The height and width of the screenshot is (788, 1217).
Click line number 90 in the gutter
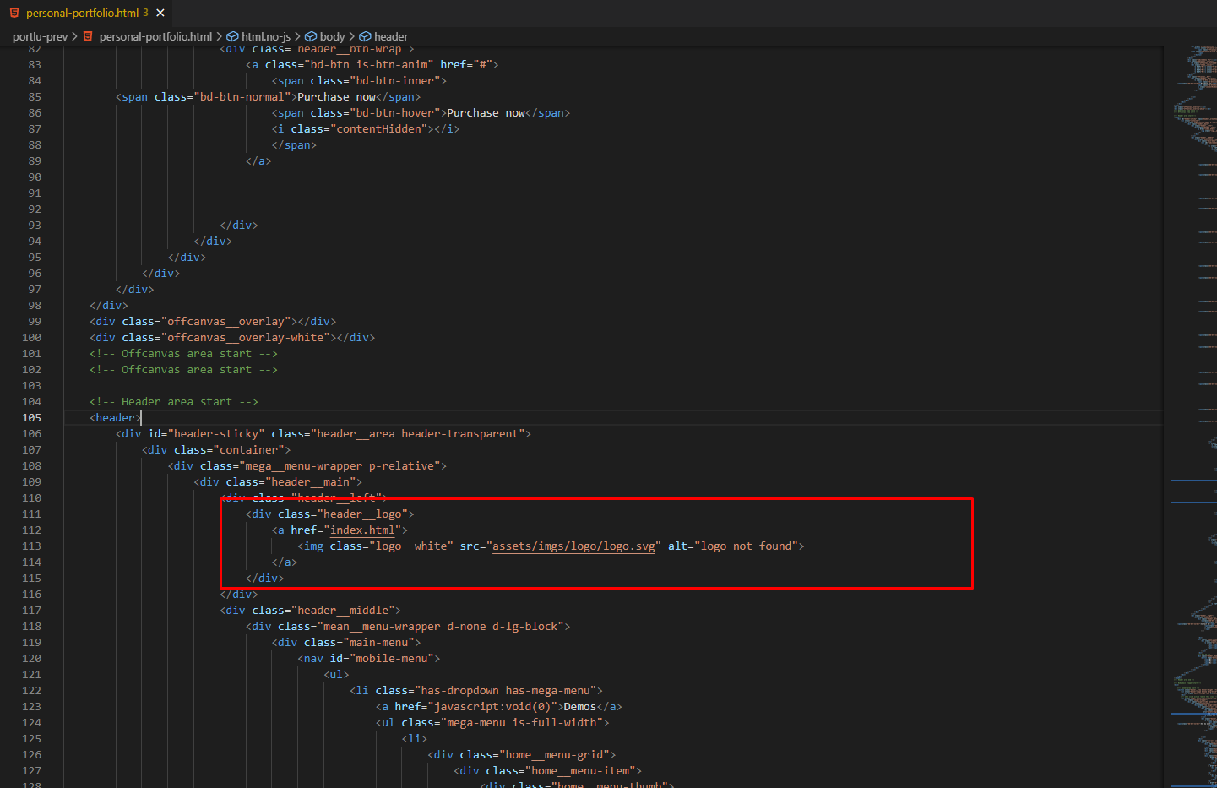pos(35,177)
